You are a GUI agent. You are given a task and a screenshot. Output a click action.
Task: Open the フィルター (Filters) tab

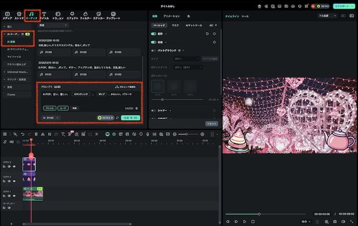[x=86, y=16]
